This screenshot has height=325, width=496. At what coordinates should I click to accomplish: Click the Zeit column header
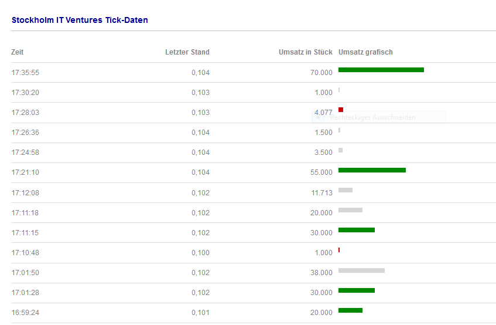point(18,52)
